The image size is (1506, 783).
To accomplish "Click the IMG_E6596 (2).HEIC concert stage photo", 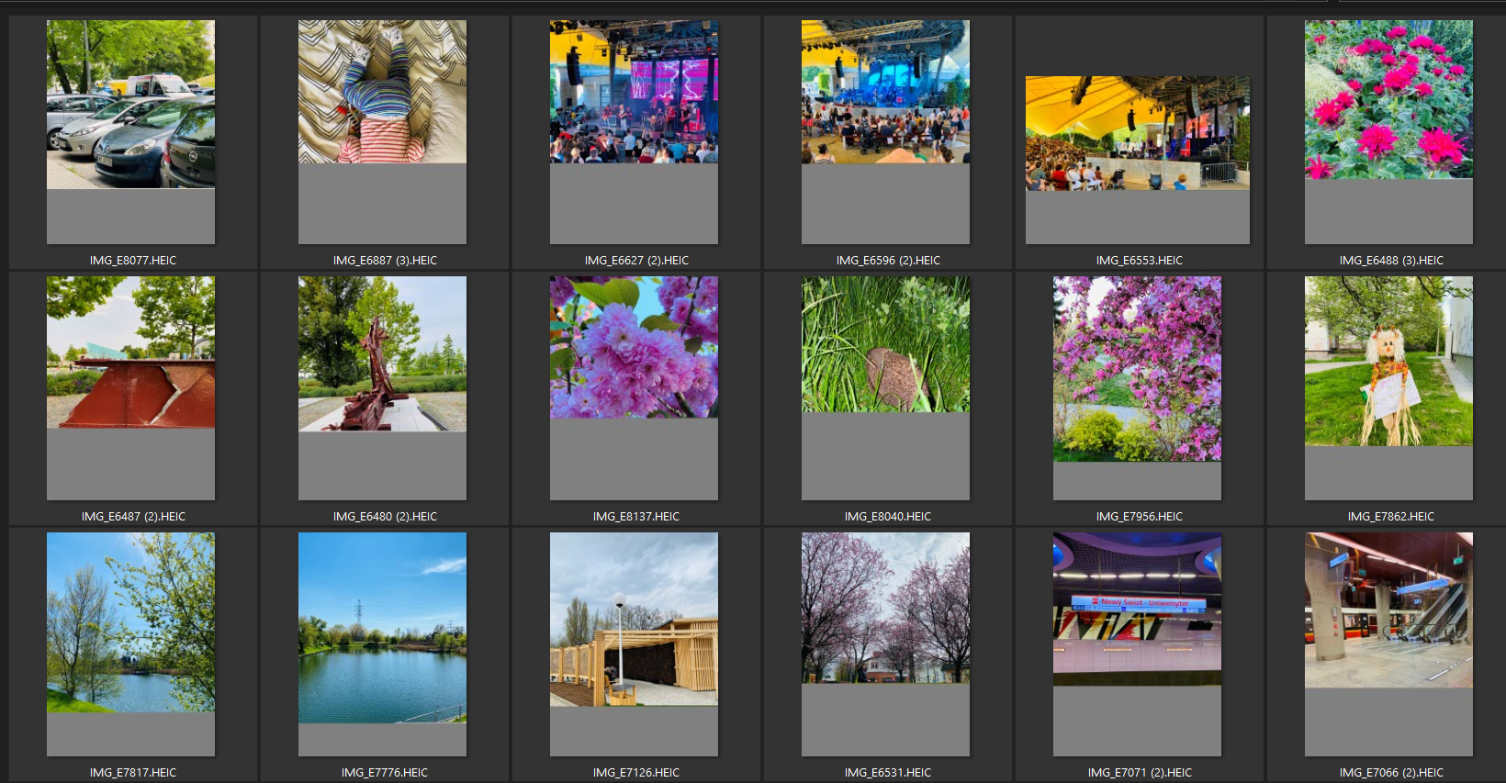I will (885, 92).
